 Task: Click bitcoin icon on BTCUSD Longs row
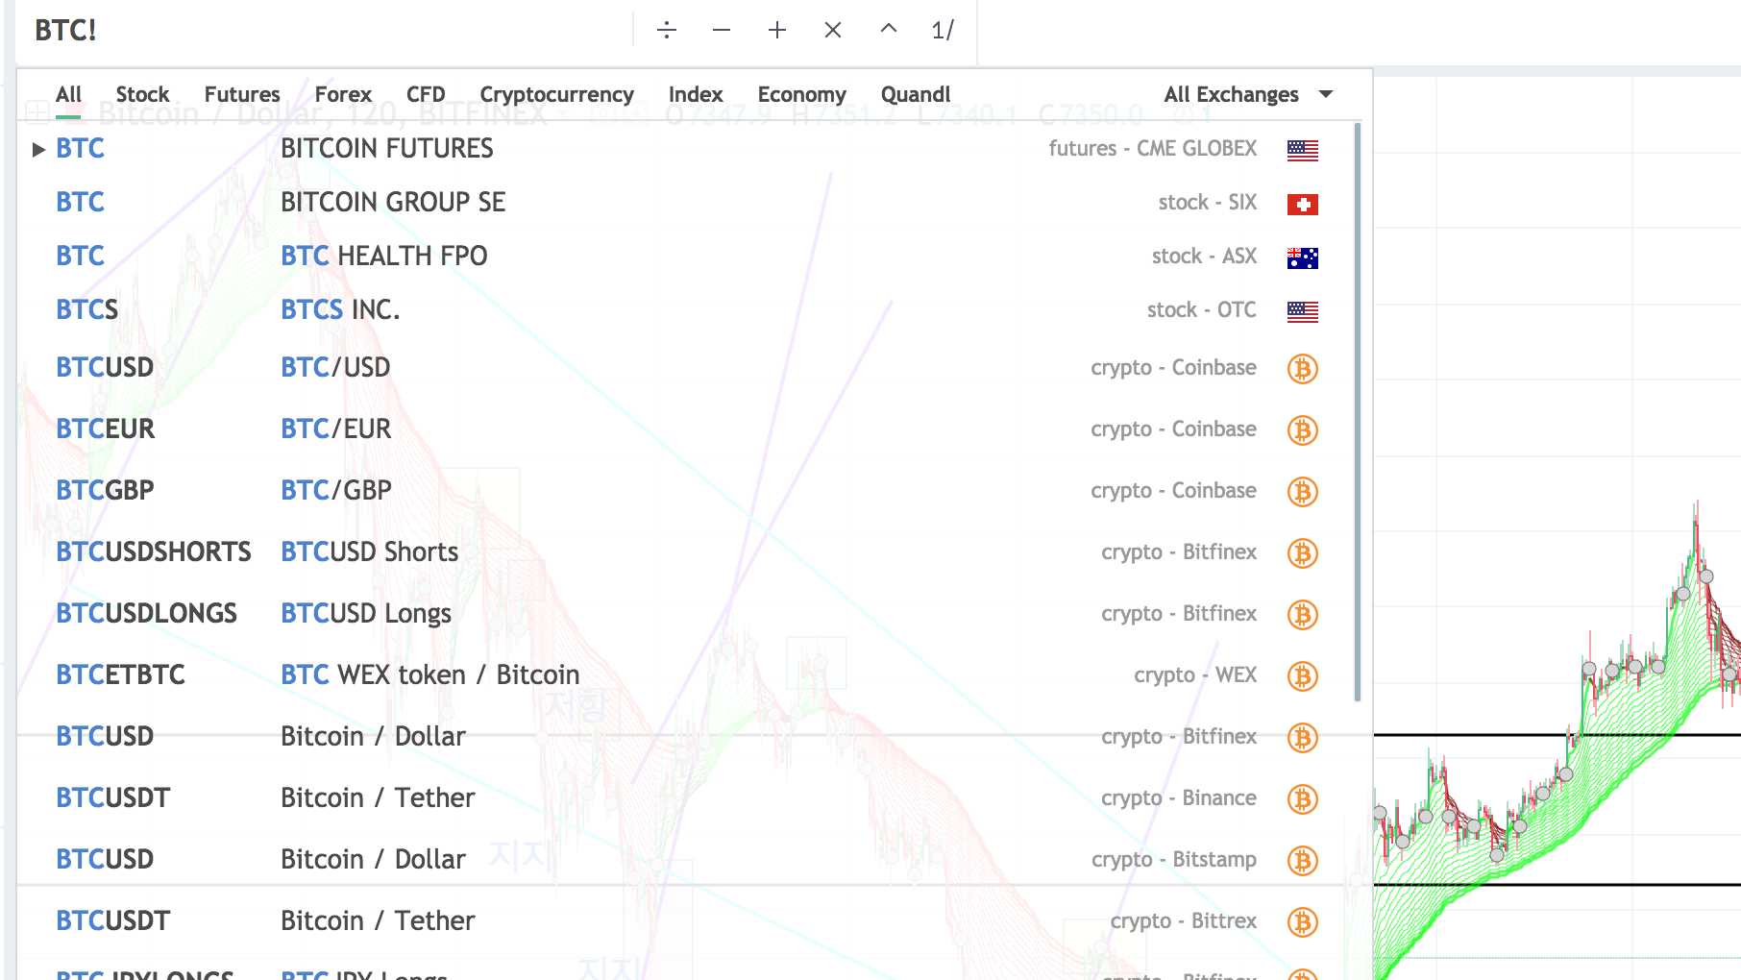click(x=1303, y=615)
